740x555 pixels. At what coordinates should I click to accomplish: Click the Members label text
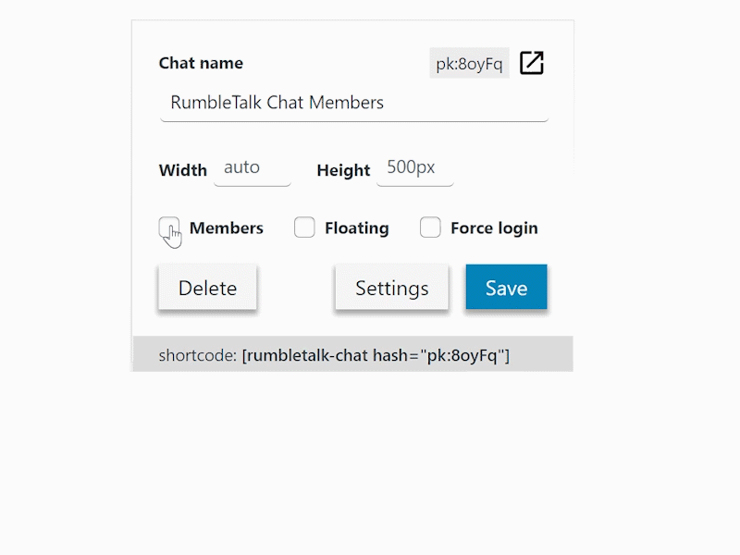[x=226, y=228]
